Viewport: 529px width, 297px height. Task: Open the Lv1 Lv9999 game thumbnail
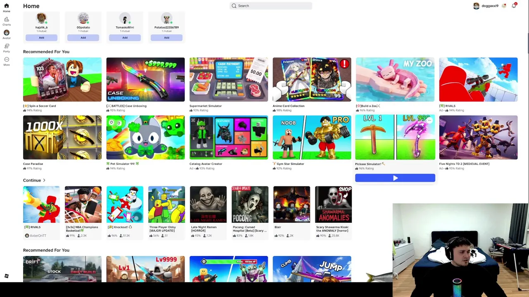145,269
